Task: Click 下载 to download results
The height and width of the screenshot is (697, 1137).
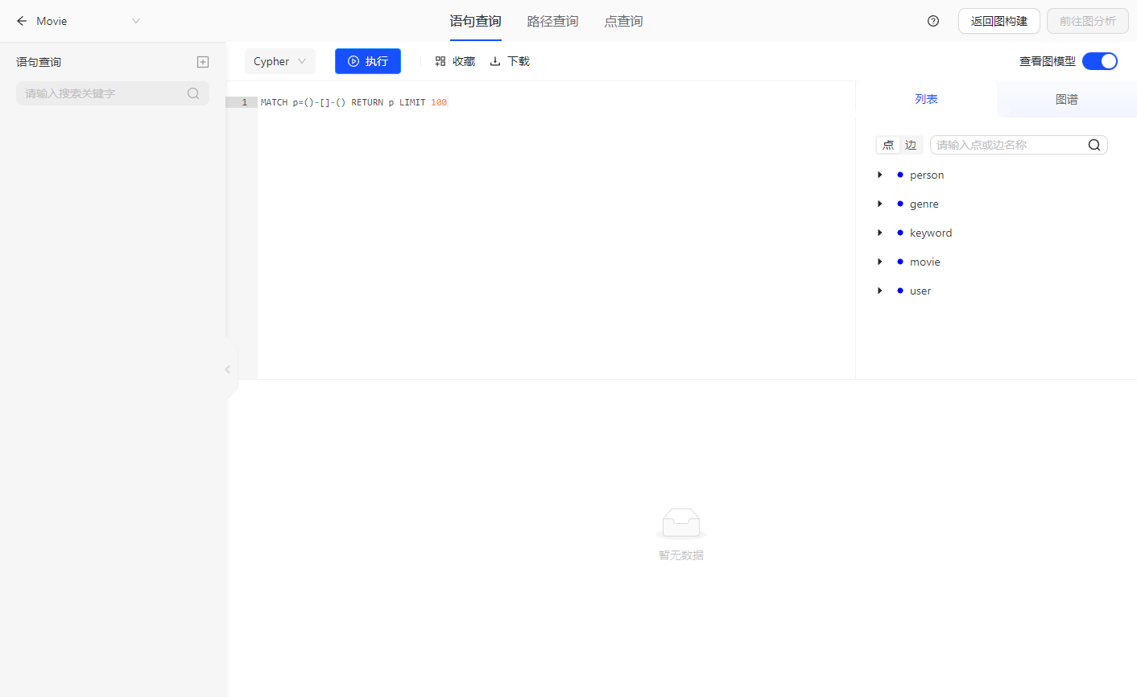Action: point(510,61)
